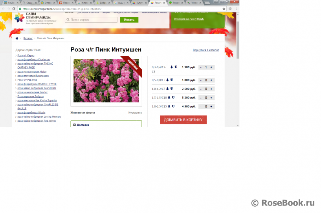This screenshot has width=321, height=213.
Task: Click the Поиск сортов search field
Action: (91, 20)
